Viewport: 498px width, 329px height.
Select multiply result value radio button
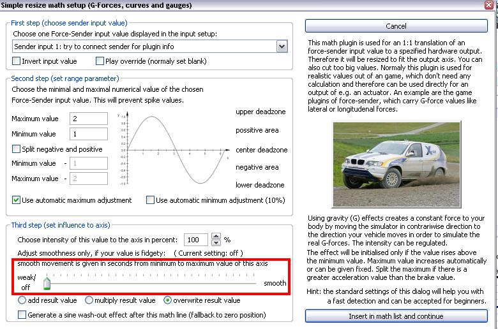click(89, 300)
